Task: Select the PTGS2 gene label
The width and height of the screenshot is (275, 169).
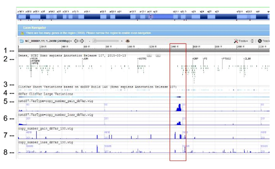Action: 227,59
